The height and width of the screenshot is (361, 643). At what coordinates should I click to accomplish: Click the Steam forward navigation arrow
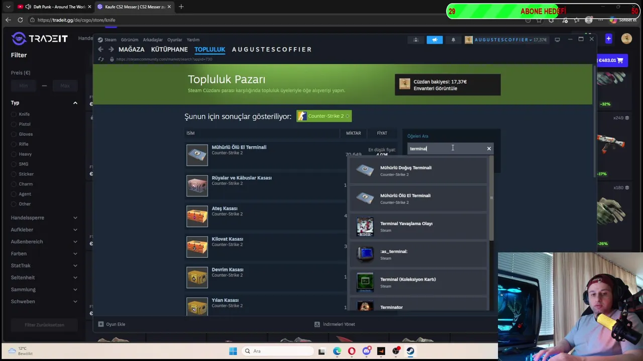tap(111, 49)
